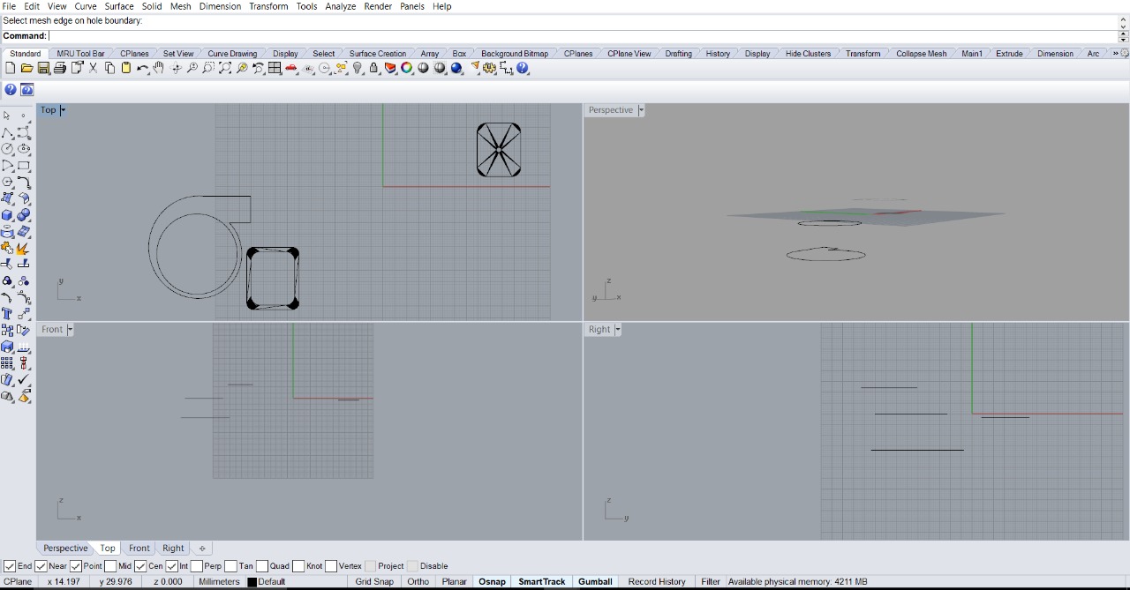The height and width of the screenshot is (590, 1130).
Task: Select the Pan hand tool
Action: point(159,68)
